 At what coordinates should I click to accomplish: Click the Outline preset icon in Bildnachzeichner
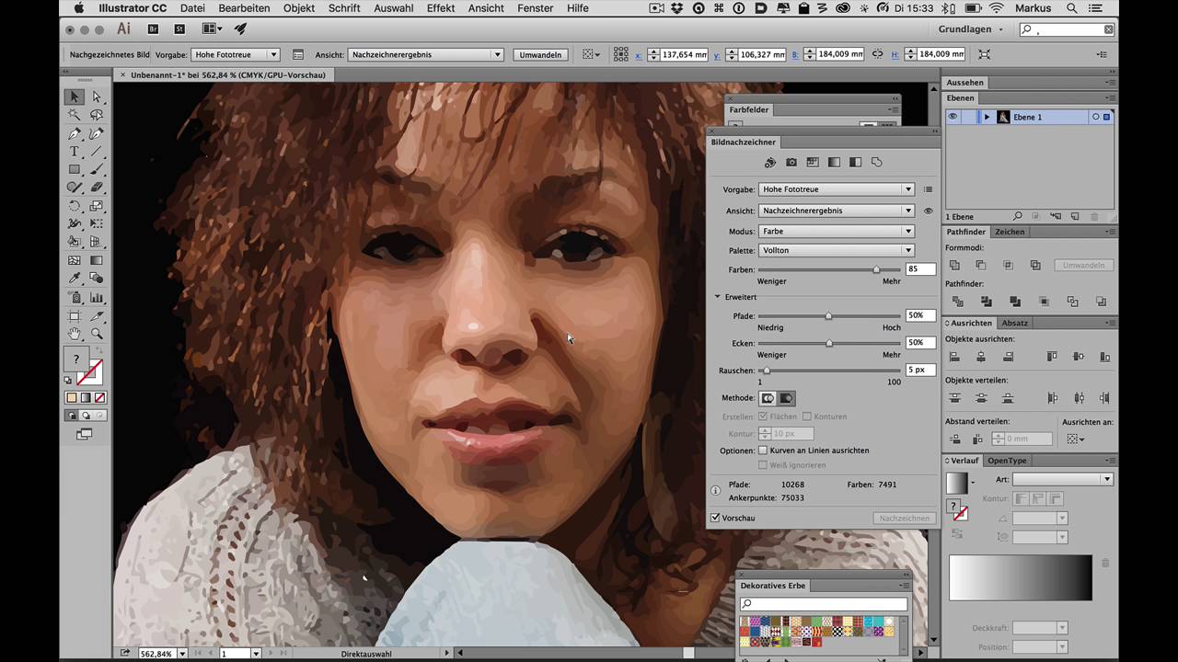click(x=876, y=163)
